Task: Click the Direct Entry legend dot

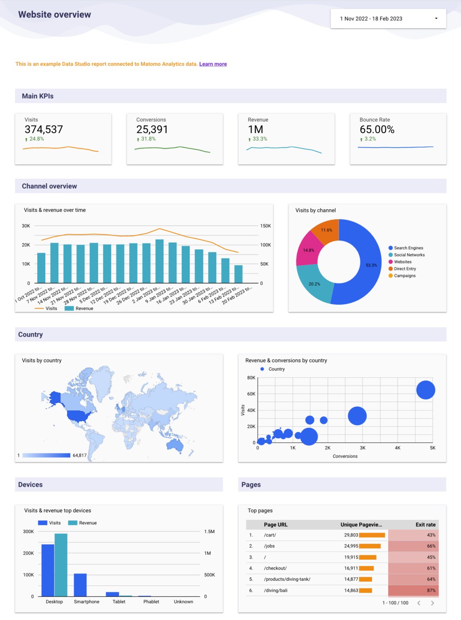Action: pyautogui.click(x=390, y=268)
